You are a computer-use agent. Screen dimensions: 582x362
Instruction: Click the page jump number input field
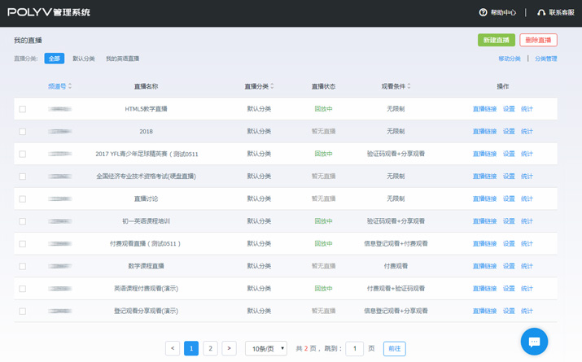pyautogui.click(x=354, y=348)
